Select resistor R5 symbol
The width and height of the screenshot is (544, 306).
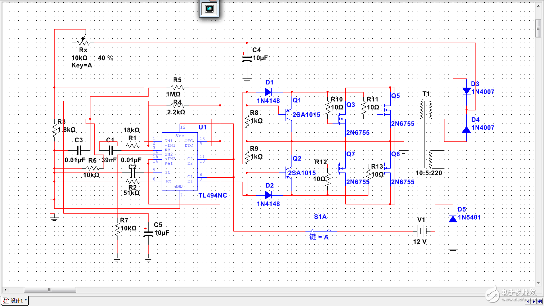coord(177,87)
